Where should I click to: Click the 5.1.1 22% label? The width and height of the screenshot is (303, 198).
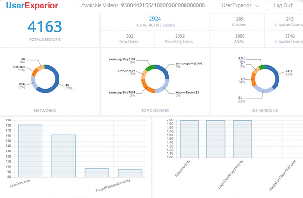tap(241, 99)
